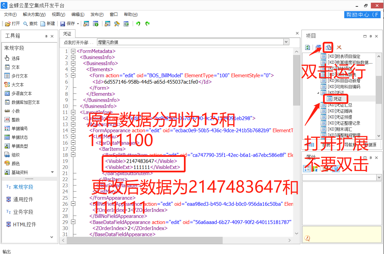The image size is (384, 254).
Task: Select the 颜色 field in toolbox
Action: pos(12,164)
